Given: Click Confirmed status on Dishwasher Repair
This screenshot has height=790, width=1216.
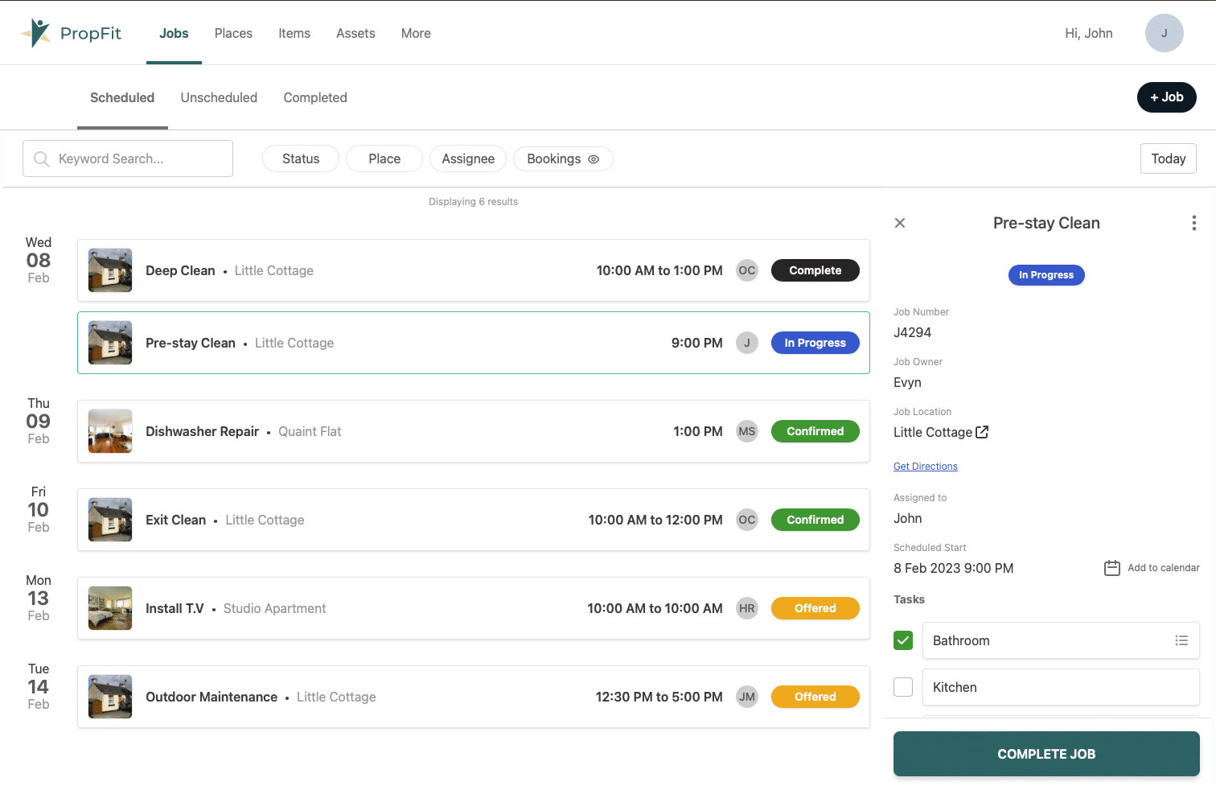Looking at the screenshot, I should pyautogui.click(x=815, y=431).
